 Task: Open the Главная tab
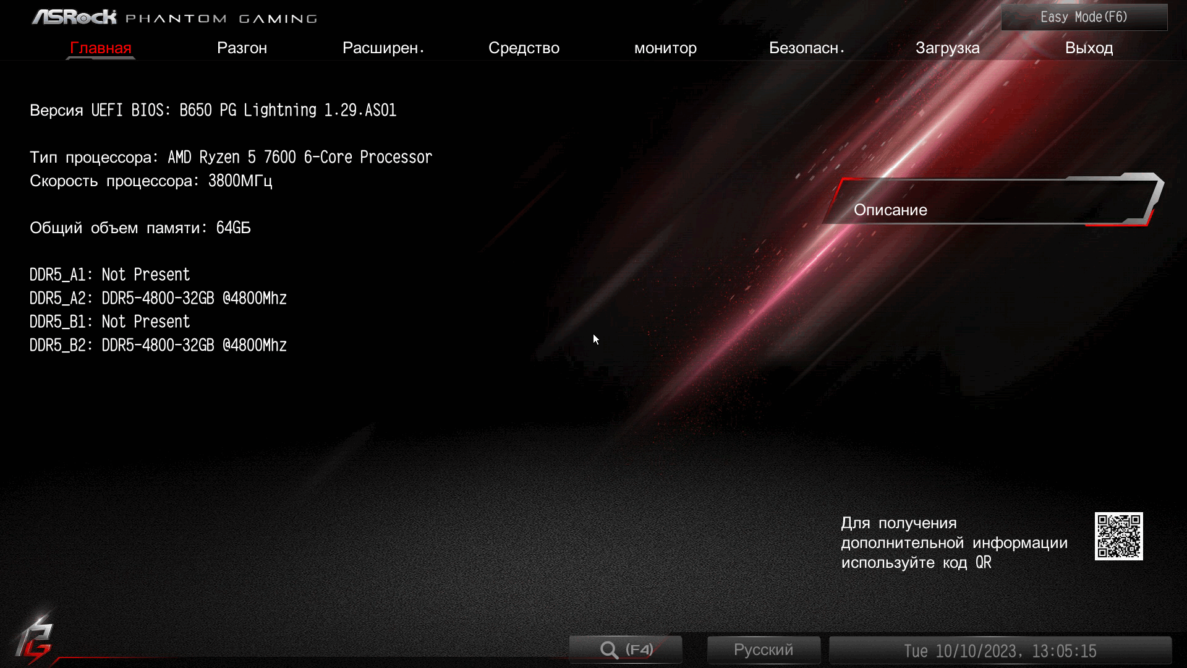(x=101, y=48)
